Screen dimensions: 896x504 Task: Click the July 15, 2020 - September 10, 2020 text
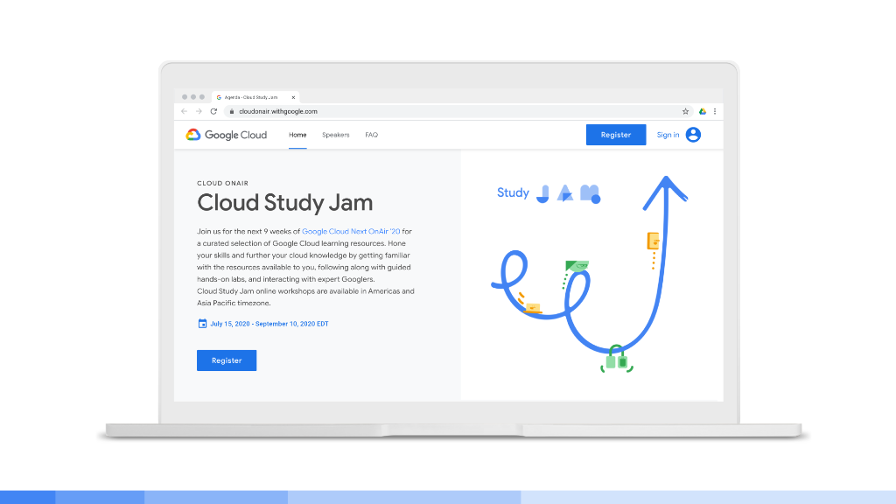[x=269, y=324]
